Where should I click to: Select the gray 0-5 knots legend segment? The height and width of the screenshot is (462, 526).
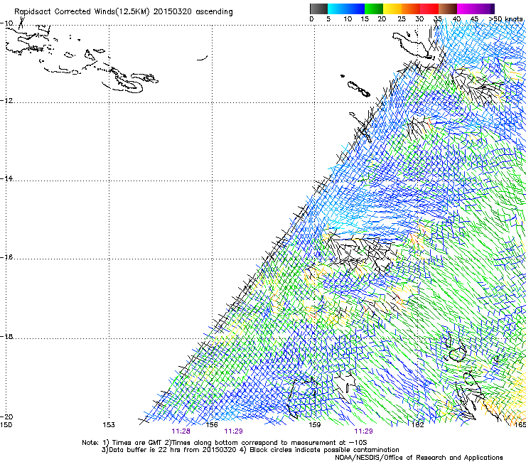[318, 9]
